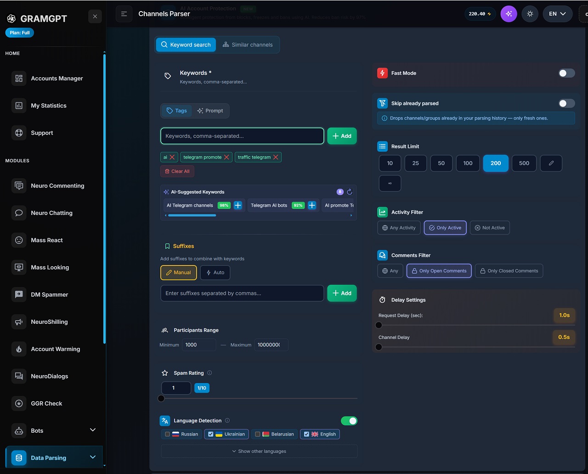
Task: Select Auto suffixes mode
Action: pyautogui.click(x=215, y=272)
